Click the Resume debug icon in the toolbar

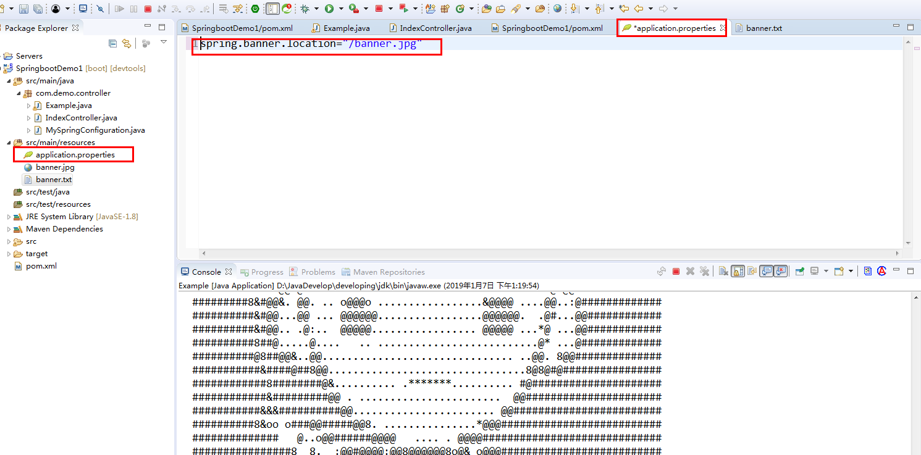119,9
